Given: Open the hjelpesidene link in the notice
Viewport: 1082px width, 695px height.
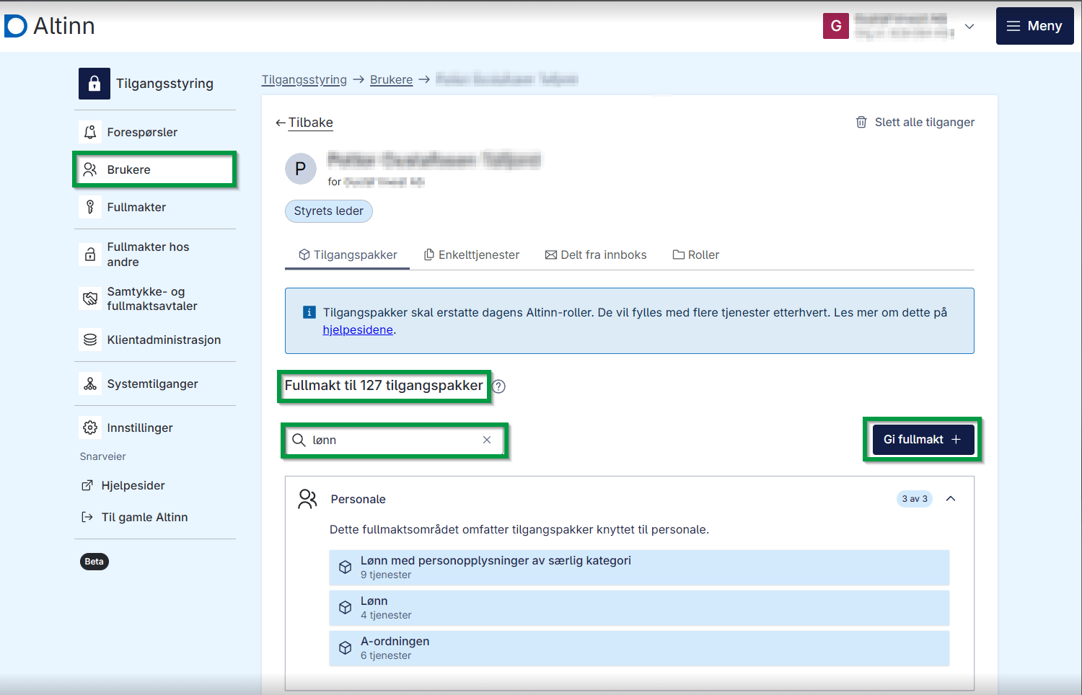Looking at the screenshot, I should 358,329.
